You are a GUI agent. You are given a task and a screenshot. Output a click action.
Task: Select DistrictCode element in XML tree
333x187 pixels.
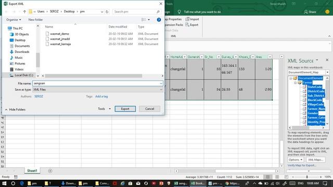click(x=316, y=91)
